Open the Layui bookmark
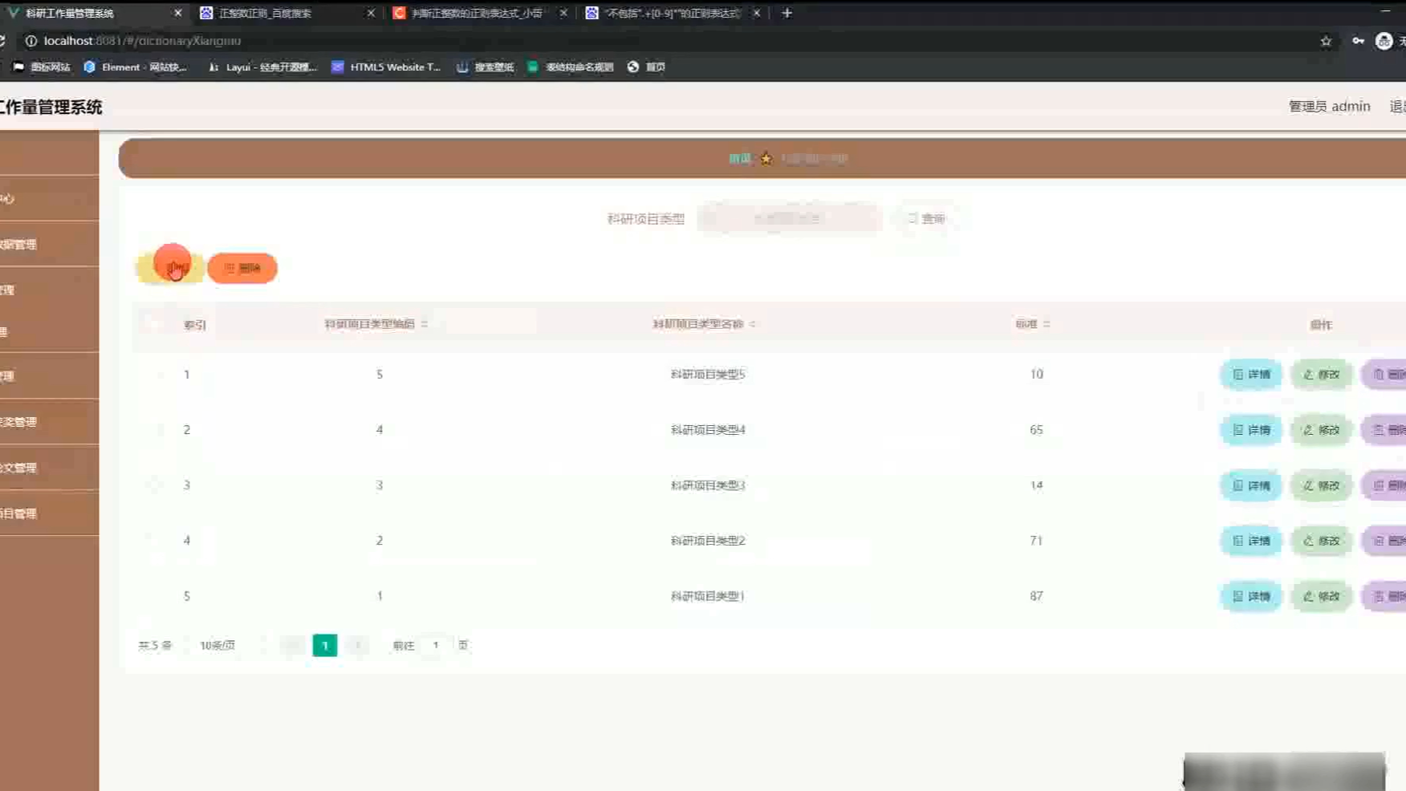This screenshot has width=1406, height=791. [262, 67]
